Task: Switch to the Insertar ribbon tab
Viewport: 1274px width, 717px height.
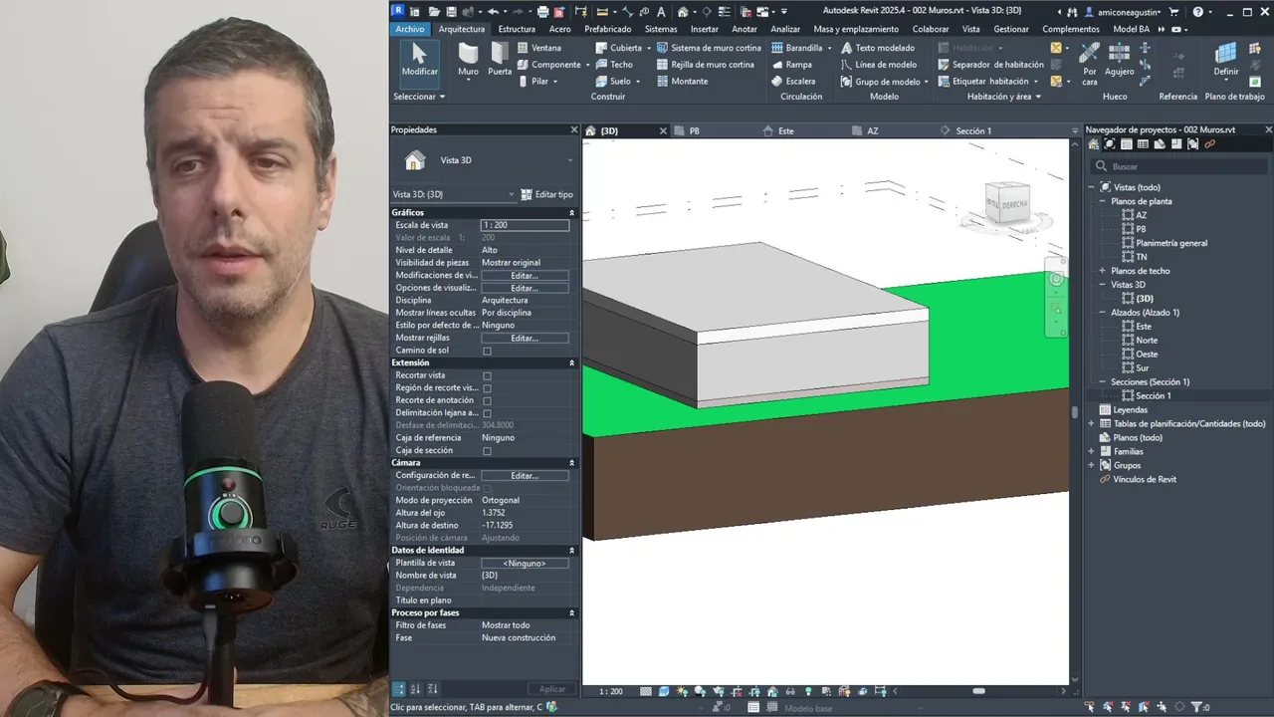Action: (x=704, y=29)
